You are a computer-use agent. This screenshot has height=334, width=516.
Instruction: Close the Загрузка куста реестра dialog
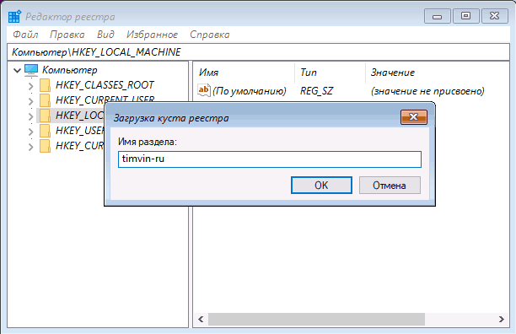414,117
